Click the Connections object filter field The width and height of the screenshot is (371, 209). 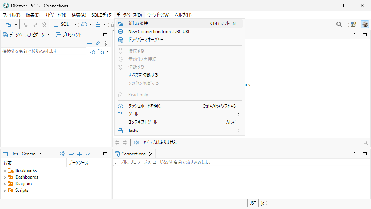tap(241, 162)
